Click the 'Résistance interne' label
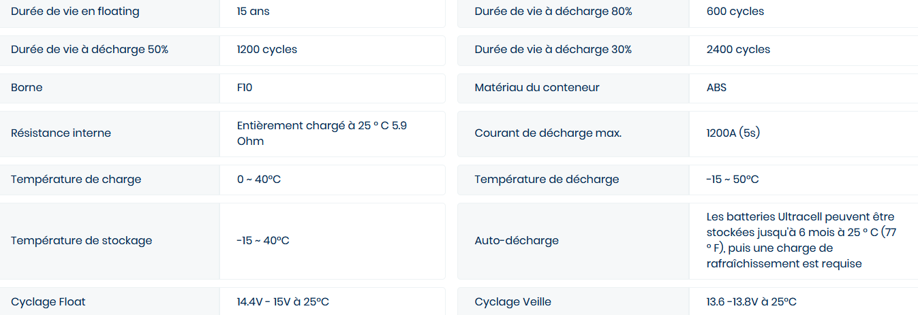This screenshot has width=918, height=315. click(61, 133)
